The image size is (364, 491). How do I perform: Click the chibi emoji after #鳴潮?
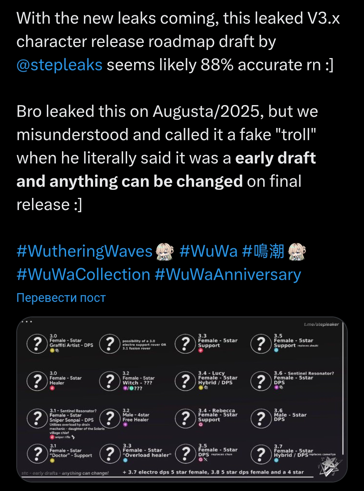click(297, 252)
